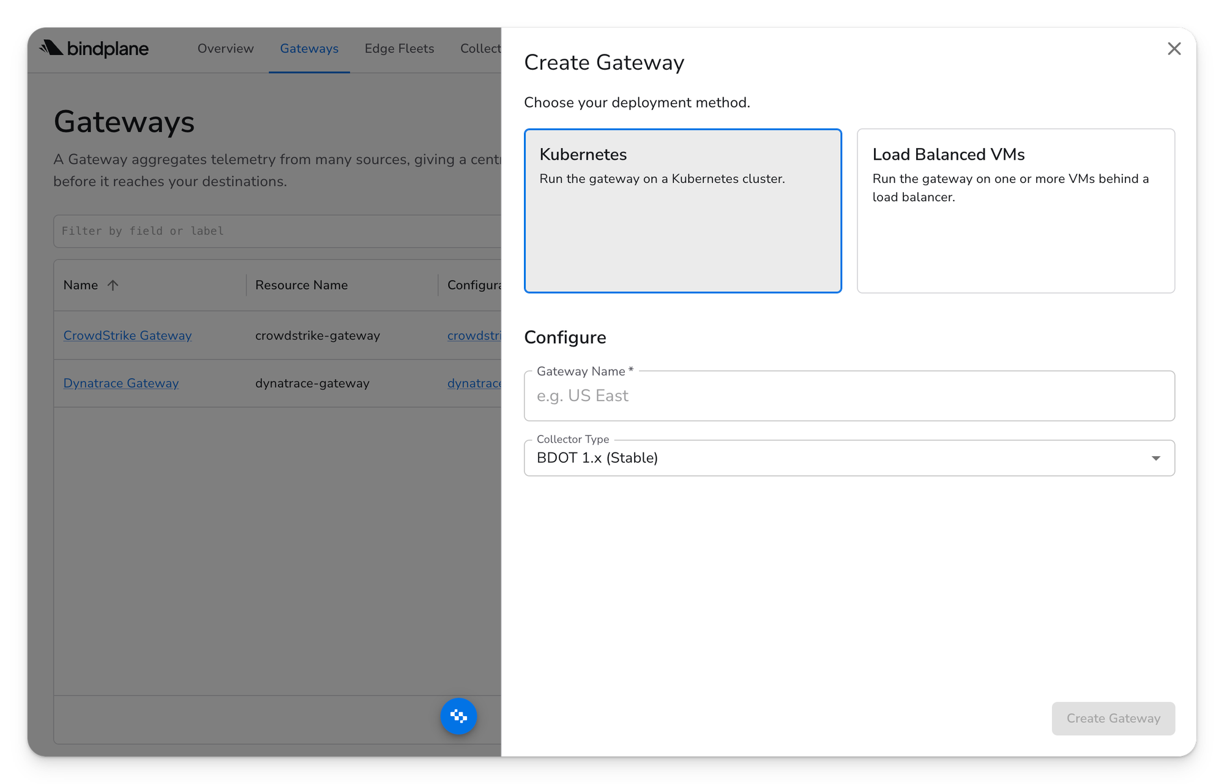The height and width of the screenshot is (784, 1224).
Task: Click the Create Gateway button
Action: (1113, 718)
